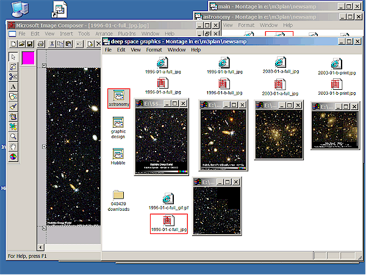Select red character icon for 2003-01-a-full_jpg

tap(279, 84)
